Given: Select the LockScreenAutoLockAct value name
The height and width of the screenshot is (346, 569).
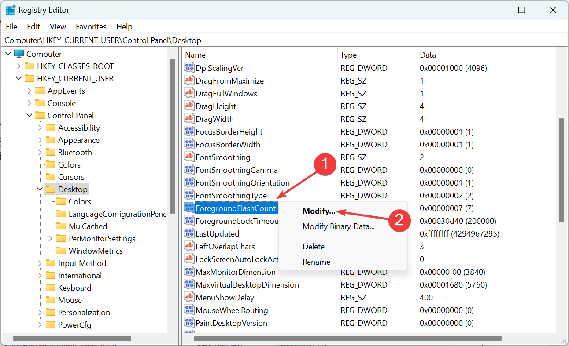Looking at the screenshot, I should (x=236, y=259).
